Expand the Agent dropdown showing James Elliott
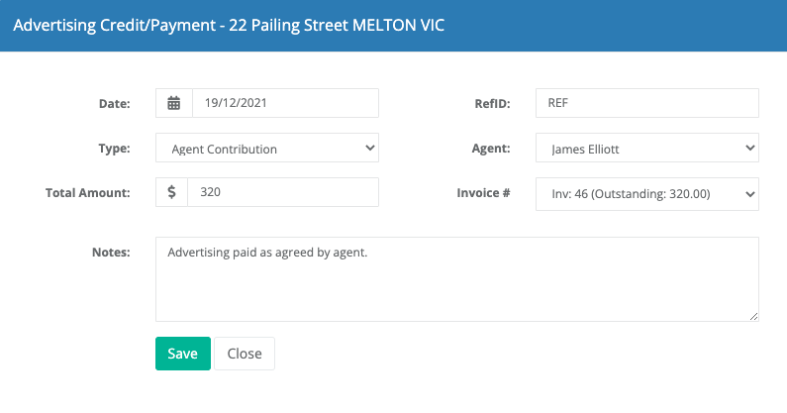 [x=647, y=148]
